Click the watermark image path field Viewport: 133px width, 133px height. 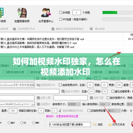point(30,91)
